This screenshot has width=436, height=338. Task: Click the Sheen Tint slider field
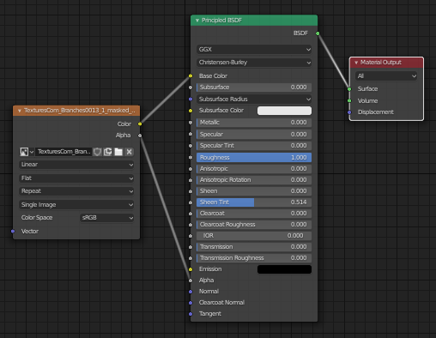pos(254,202)
